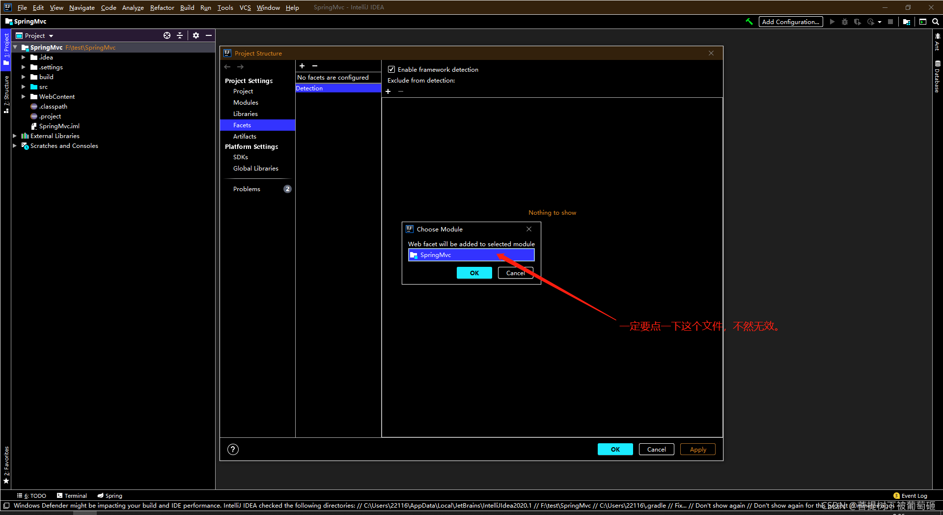943x515 pixels.
Task: Open the Database side panel
Action: point(937,77)
